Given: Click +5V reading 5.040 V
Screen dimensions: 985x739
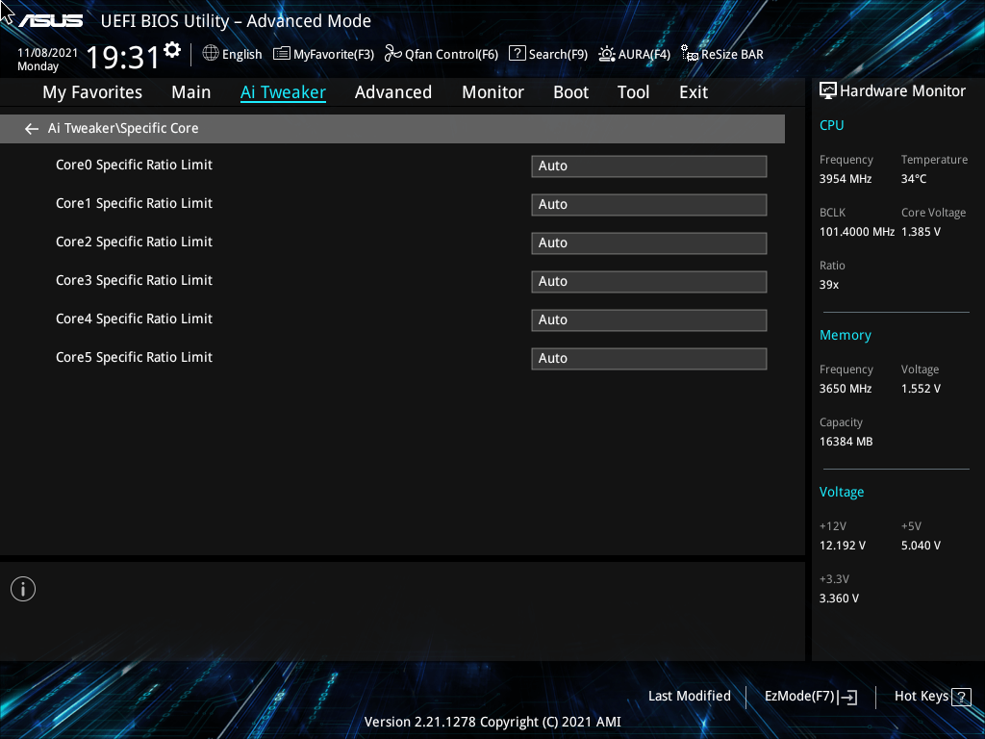Looking at the screenshot, I should click(x=921, y=546).
